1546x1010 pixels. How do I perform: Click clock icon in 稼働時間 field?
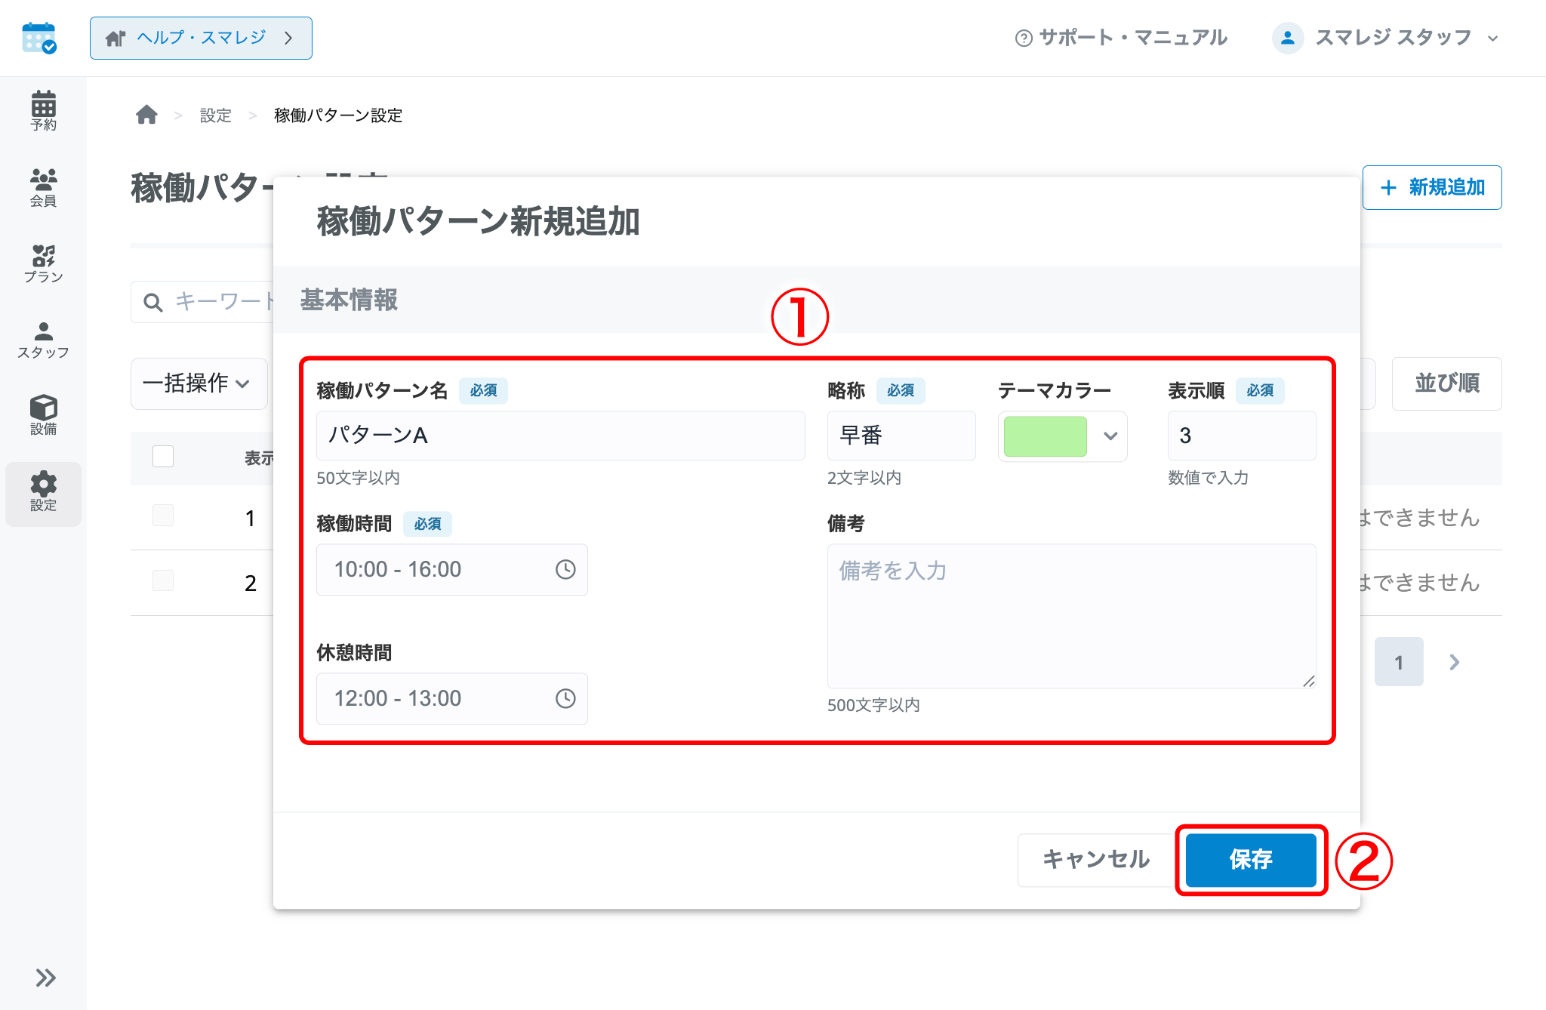coord(565,569)
